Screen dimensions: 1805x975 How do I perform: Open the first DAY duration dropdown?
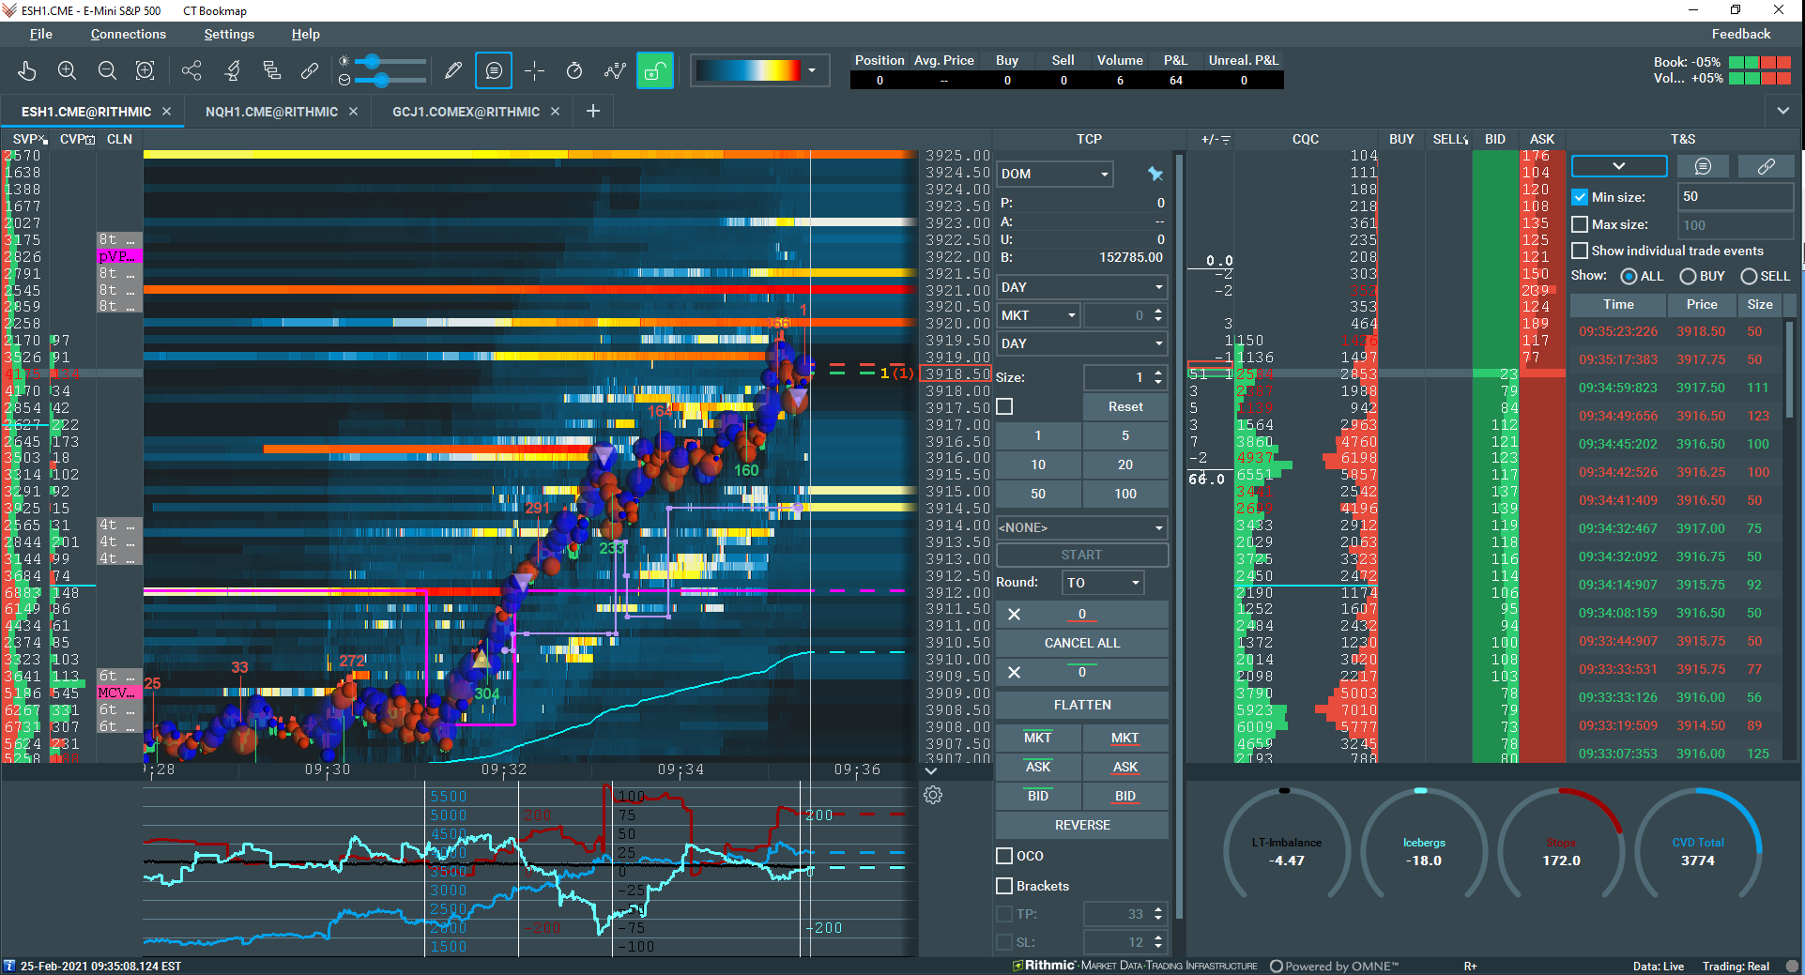(x=1081, y=287)
